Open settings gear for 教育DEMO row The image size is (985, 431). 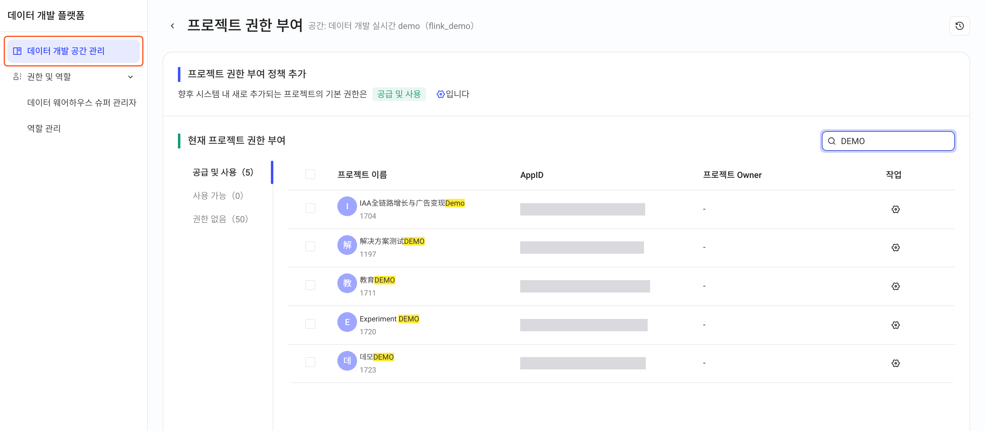click(895, 286)
